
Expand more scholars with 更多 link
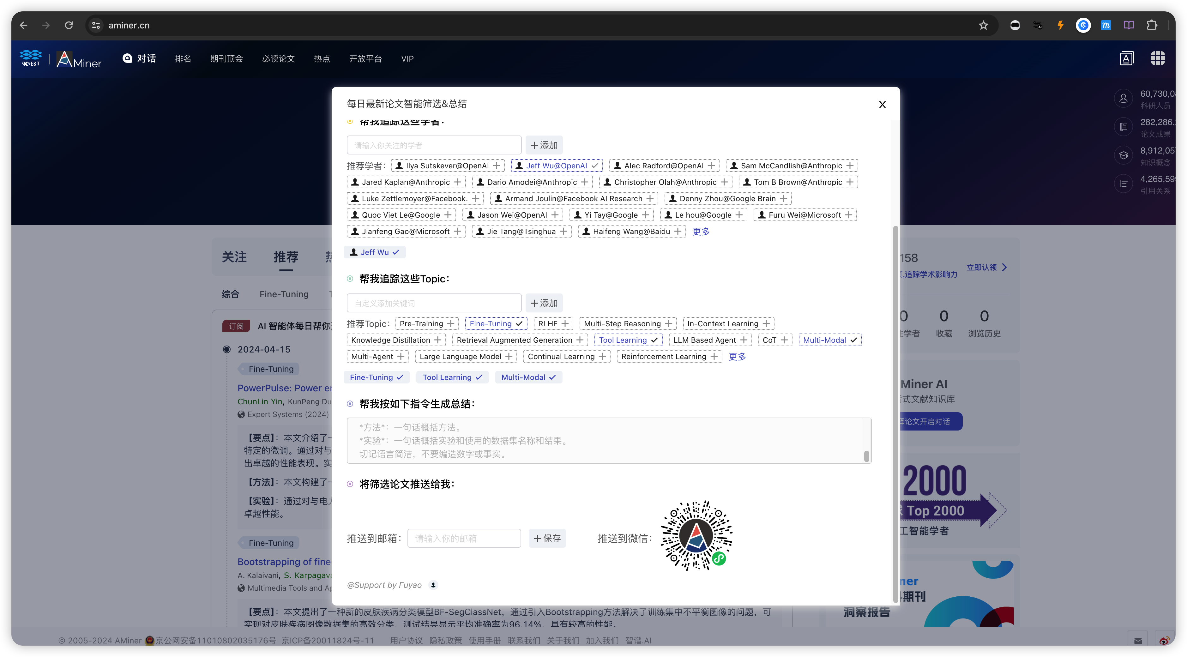701,231
